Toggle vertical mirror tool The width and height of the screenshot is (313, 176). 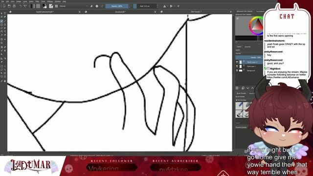[171, 6]
